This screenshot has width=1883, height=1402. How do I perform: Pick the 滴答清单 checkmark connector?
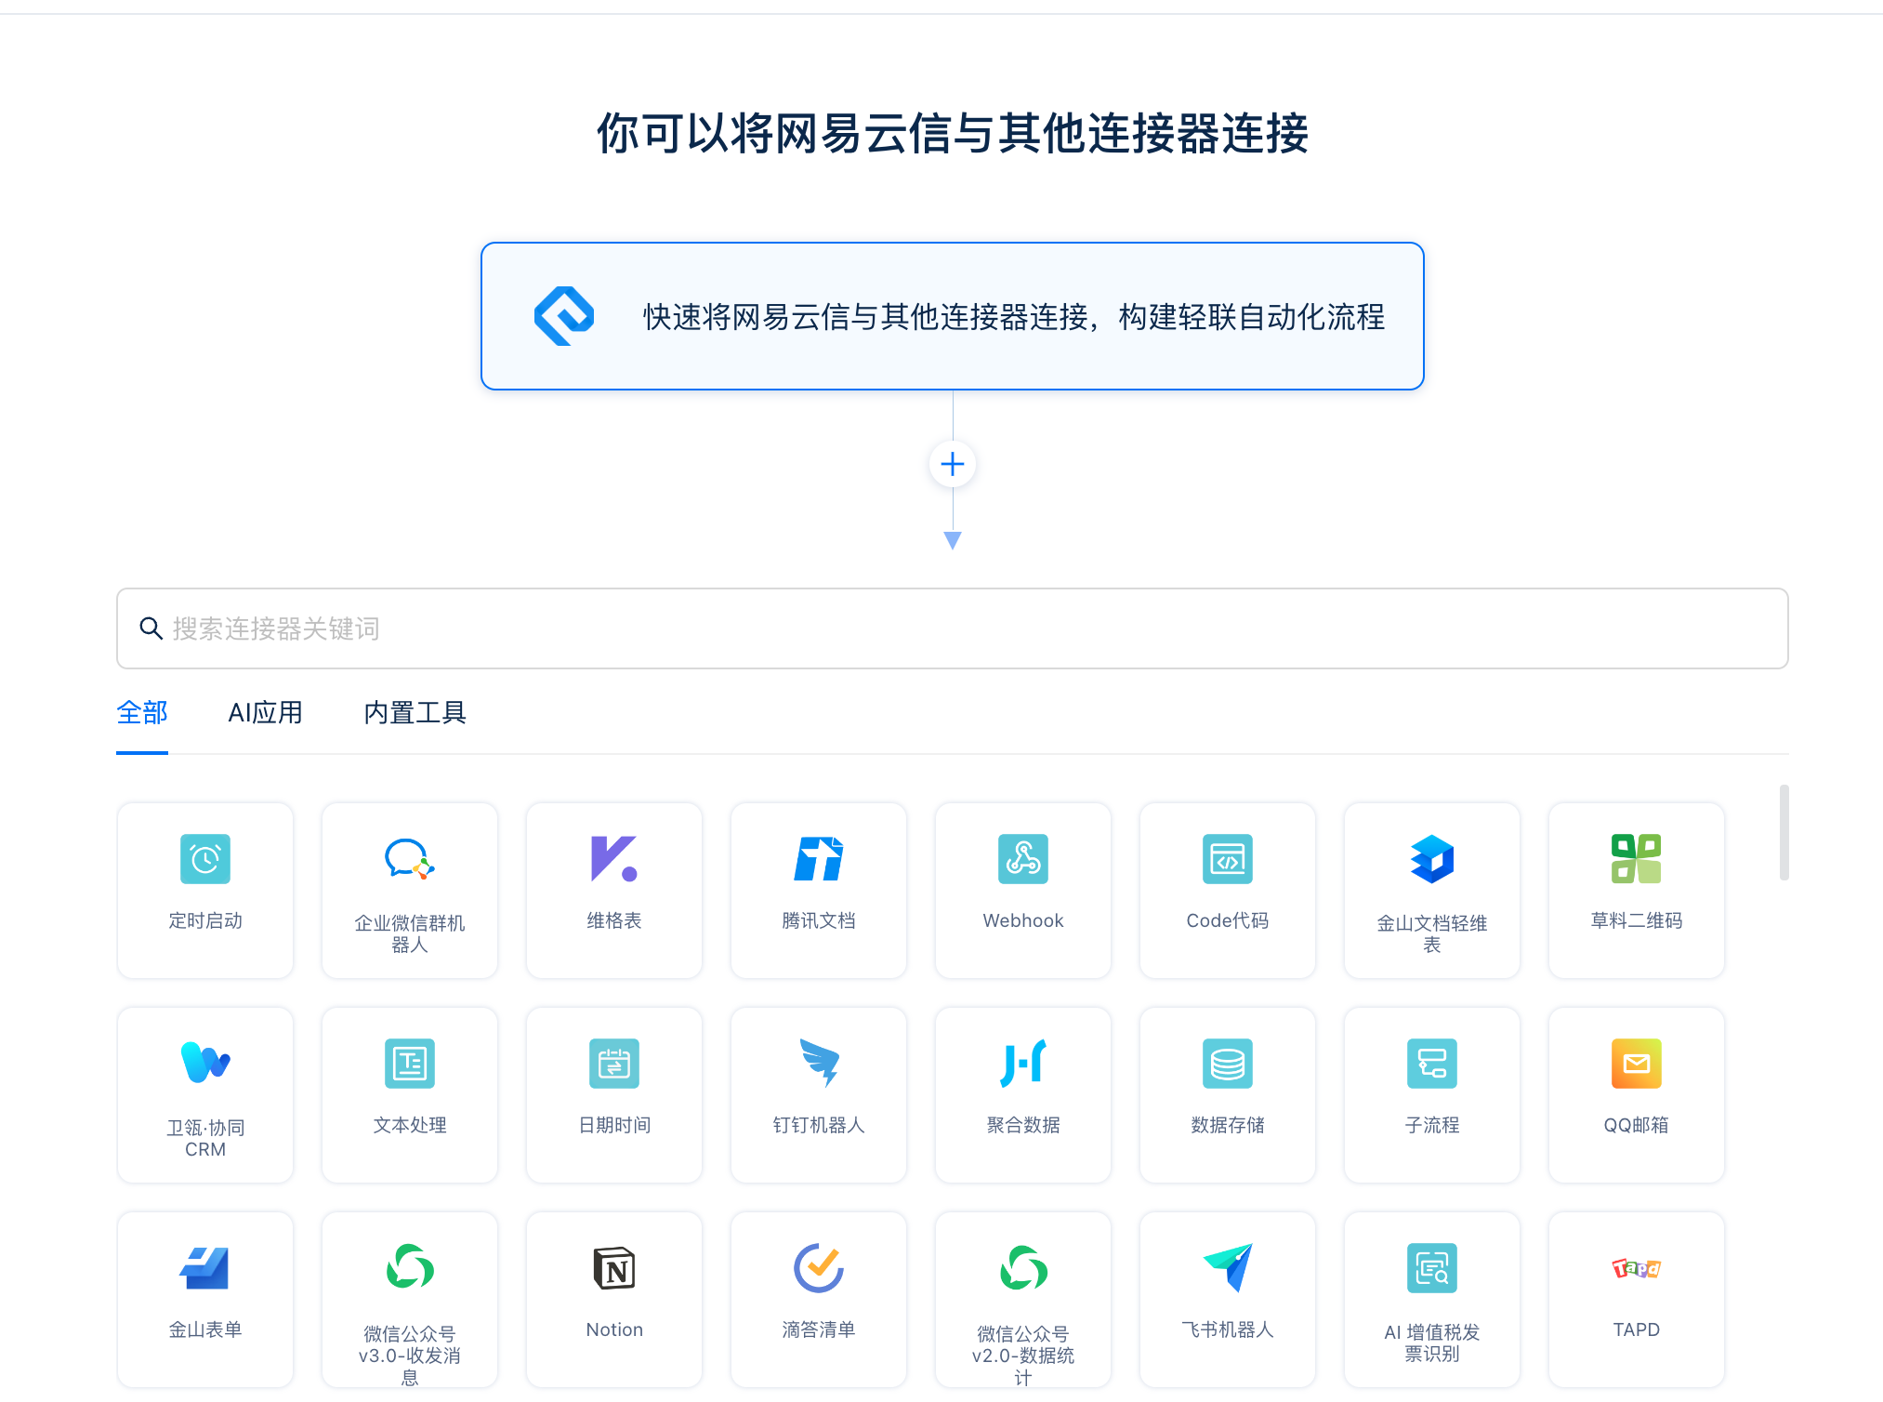(x=818, y=1268)
